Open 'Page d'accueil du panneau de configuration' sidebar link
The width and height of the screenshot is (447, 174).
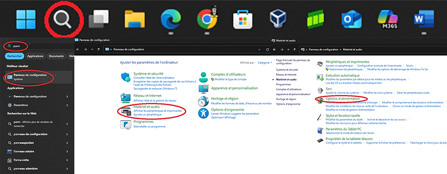coord(293,62)
